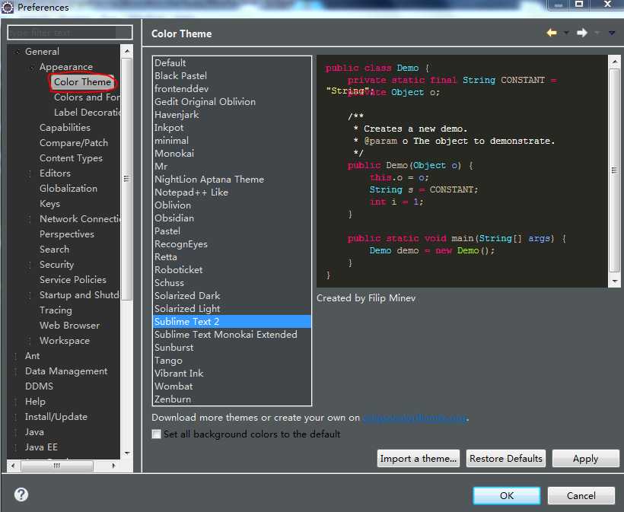624x512 pixels.
Task: Open Label Decorations tree item
Action: point(87,113)
